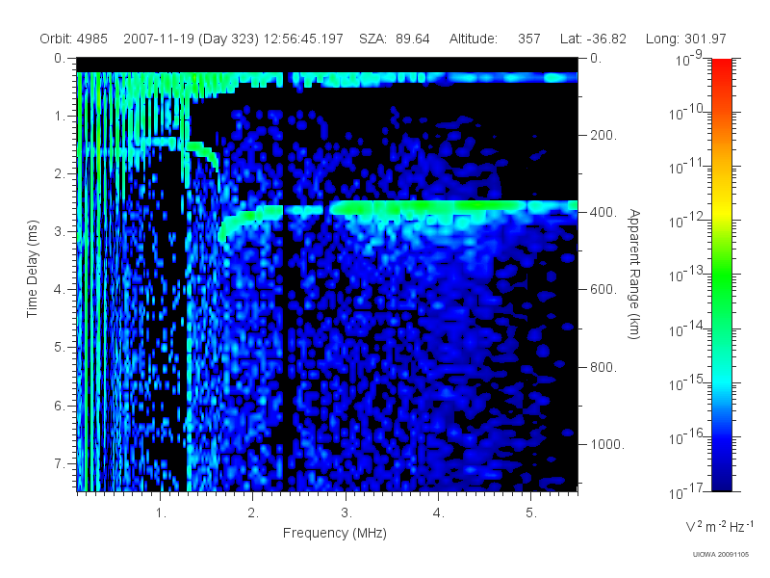Viewport: 770px width, 578px height.
Task: Click the dark blue bottom of colorbar
Action: pos(722,486)
